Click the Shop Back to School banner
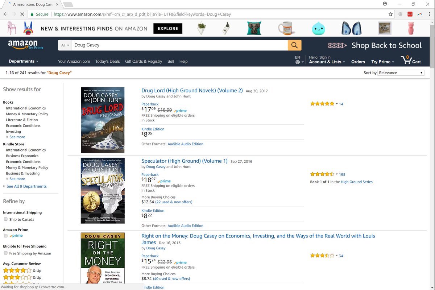 pyautogui.click(x=374, y=45)
